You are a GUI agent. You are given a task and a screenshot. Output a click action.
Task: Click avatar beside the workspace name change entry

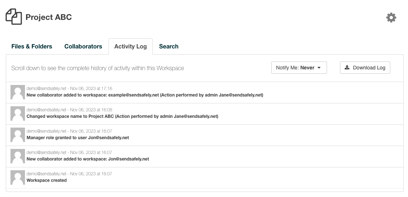(x=18, y=114)
